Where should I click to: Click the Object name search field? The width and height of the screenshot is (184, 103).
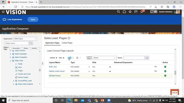pyautogui.click(x=17, y=43)
